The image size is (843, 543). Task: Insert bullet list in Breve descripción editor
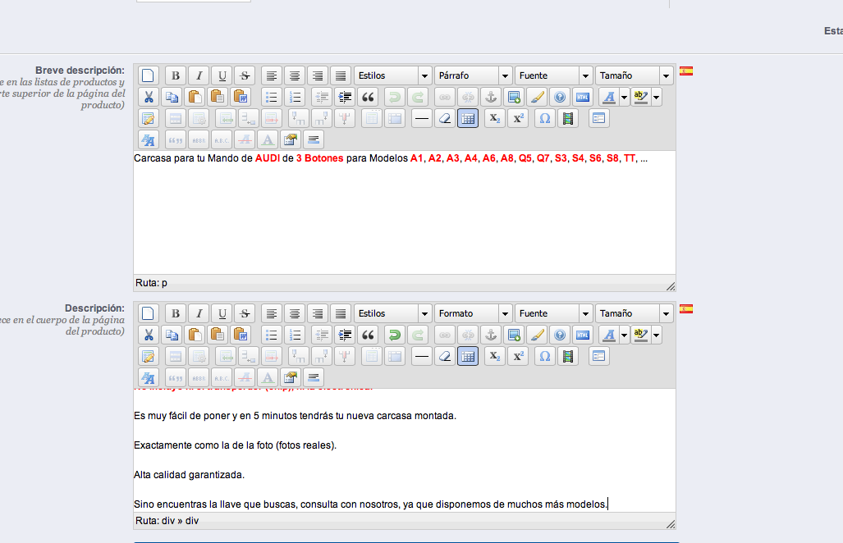coord(272,98)
